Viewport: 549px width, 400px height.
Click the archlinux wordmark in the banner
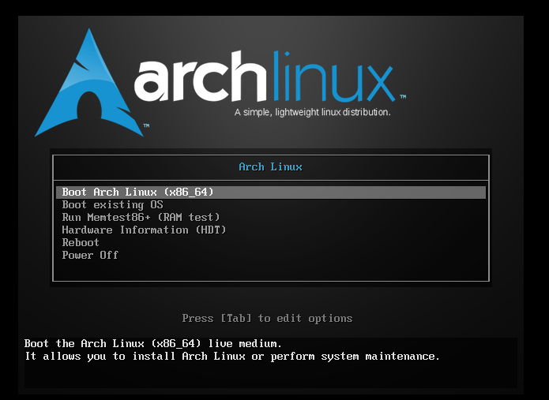(265, 77)
